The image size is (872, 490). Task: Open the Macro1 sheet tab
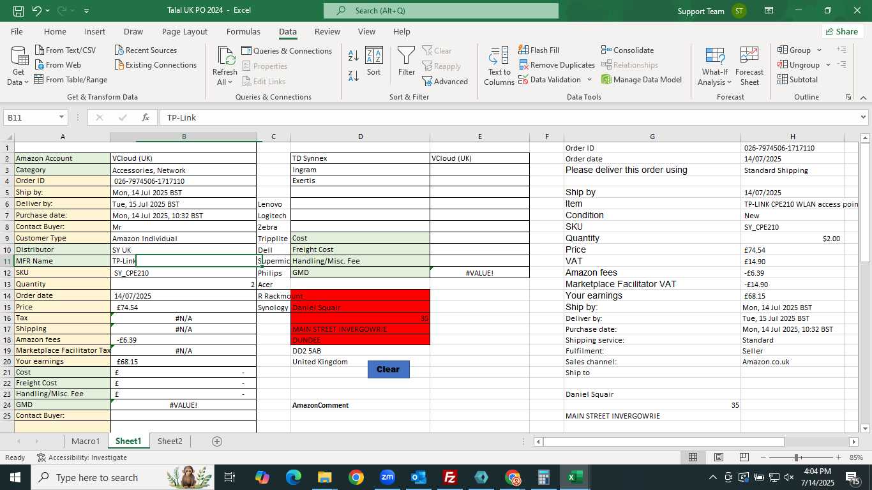tap(86, 441)
